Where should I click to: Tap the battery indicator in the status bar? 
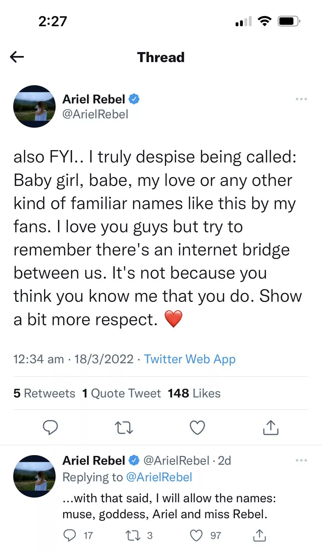click(288, 21)
